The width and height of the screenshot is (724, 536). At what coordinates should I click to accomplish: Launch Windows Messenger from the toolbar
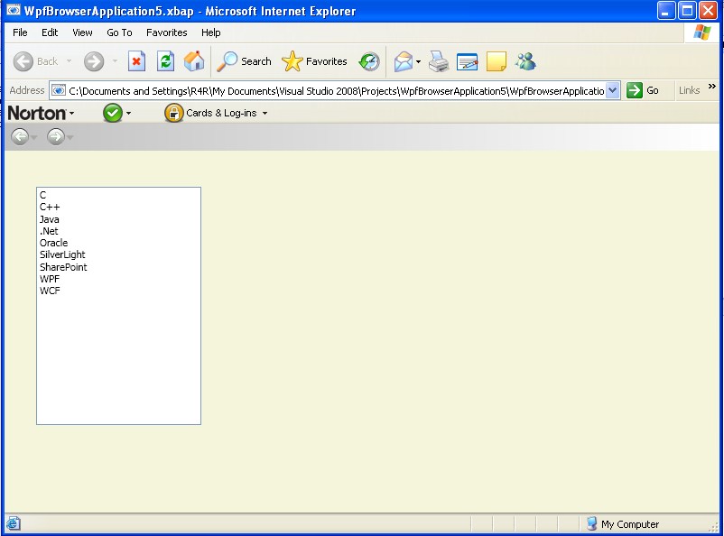pos(526,61)
